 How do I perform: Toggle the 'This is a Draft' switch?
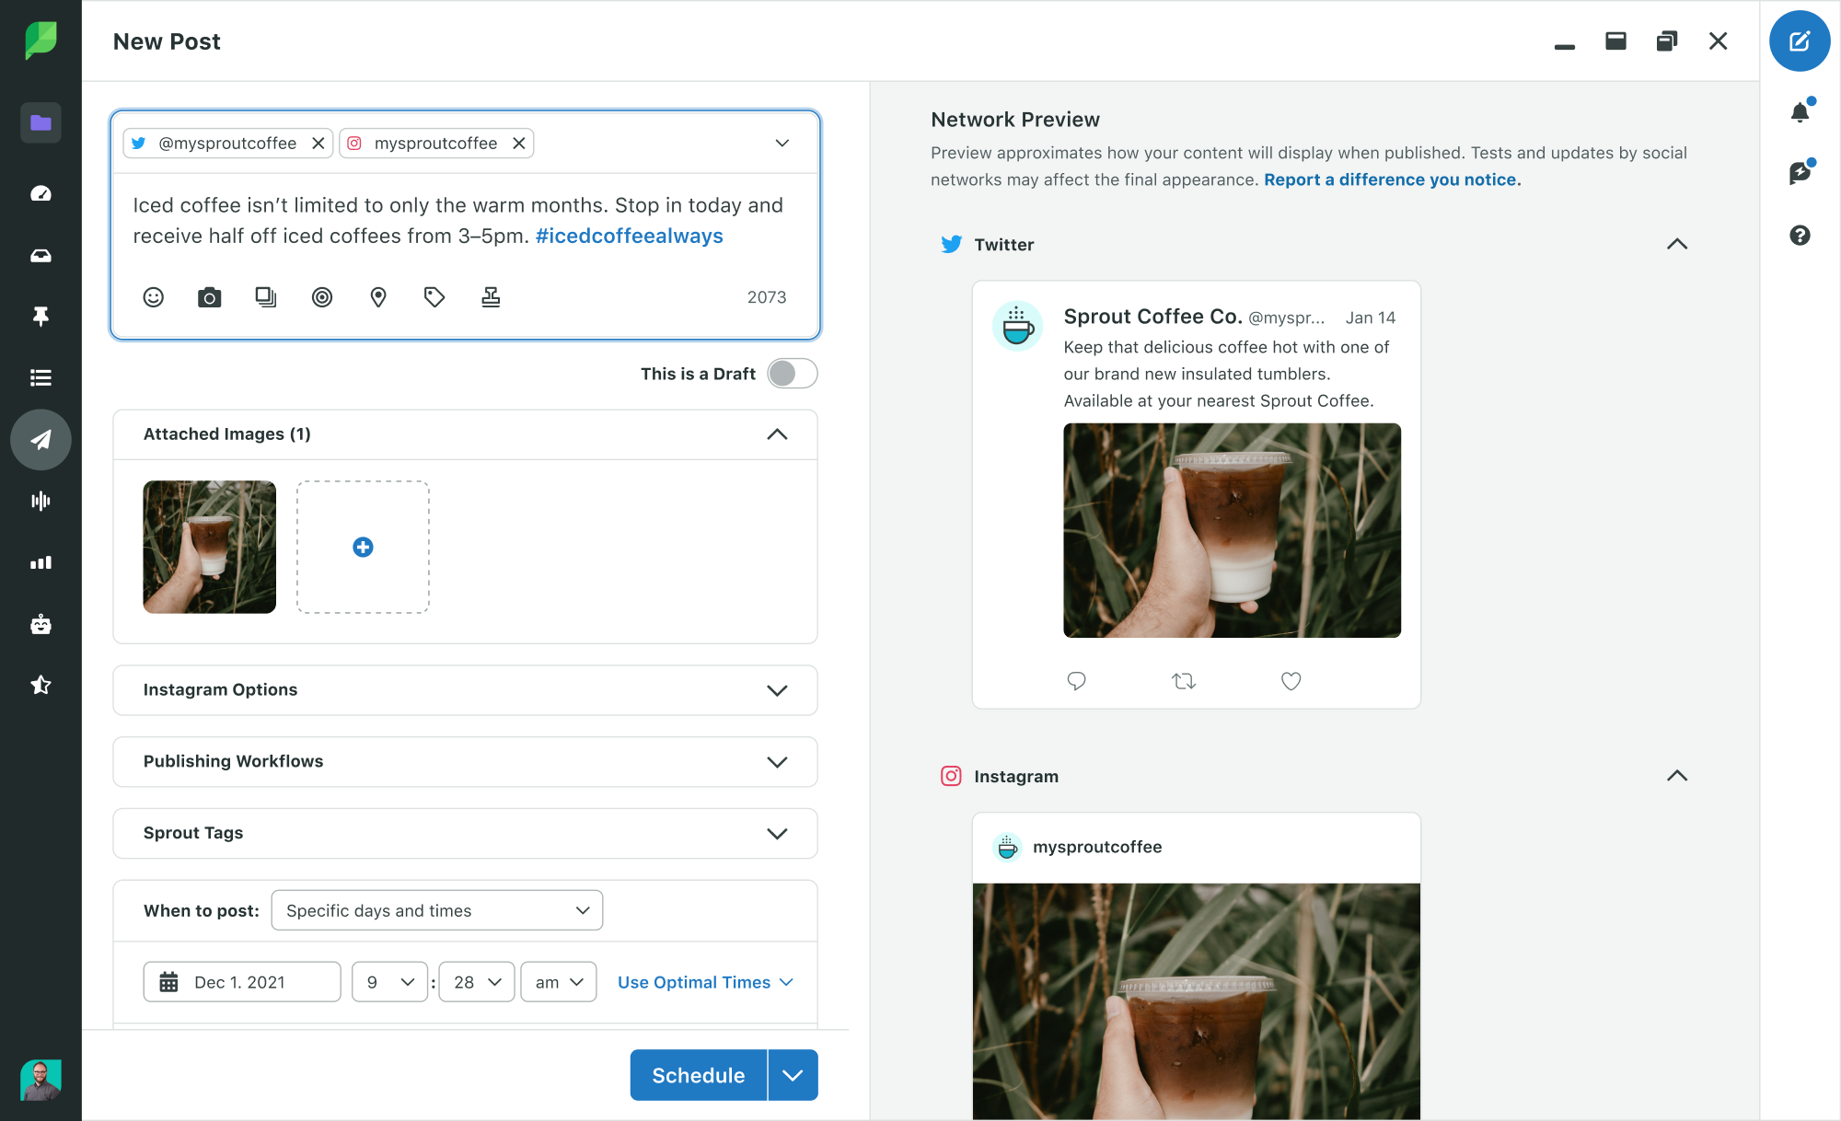tap(792, 374)
